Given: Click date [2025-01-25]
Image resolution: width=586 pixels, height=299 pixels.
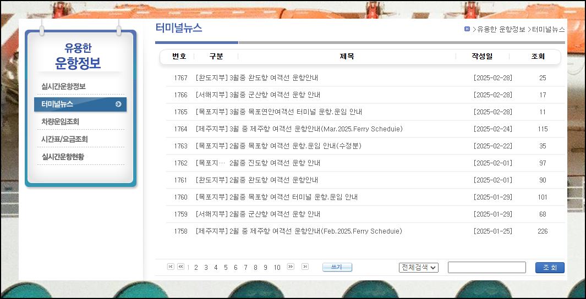Looking at the screenshot, I should point(492,231).
